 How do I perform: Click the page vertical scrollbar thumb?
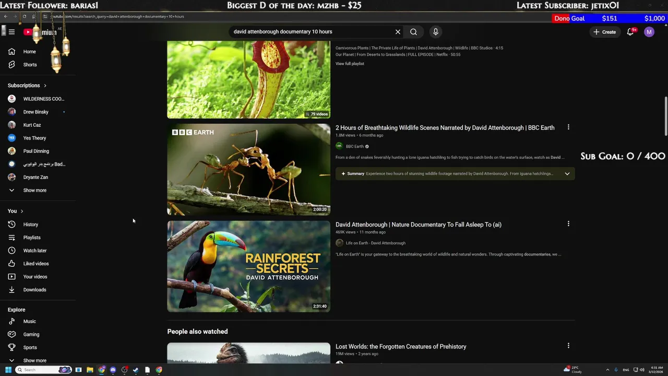665,116
